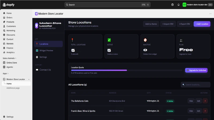Image resolution: width=214 pixels, height=120 pixels.
Task: Click the Upgrade for Unlimited button
Action: 196,70
